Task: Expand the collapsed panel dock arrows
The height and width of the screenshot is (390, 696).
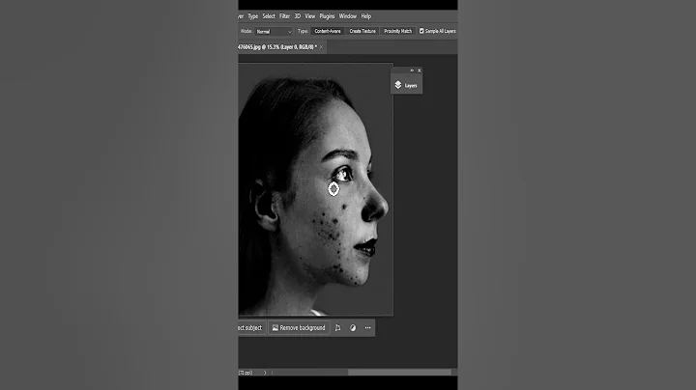Action: 412,70
